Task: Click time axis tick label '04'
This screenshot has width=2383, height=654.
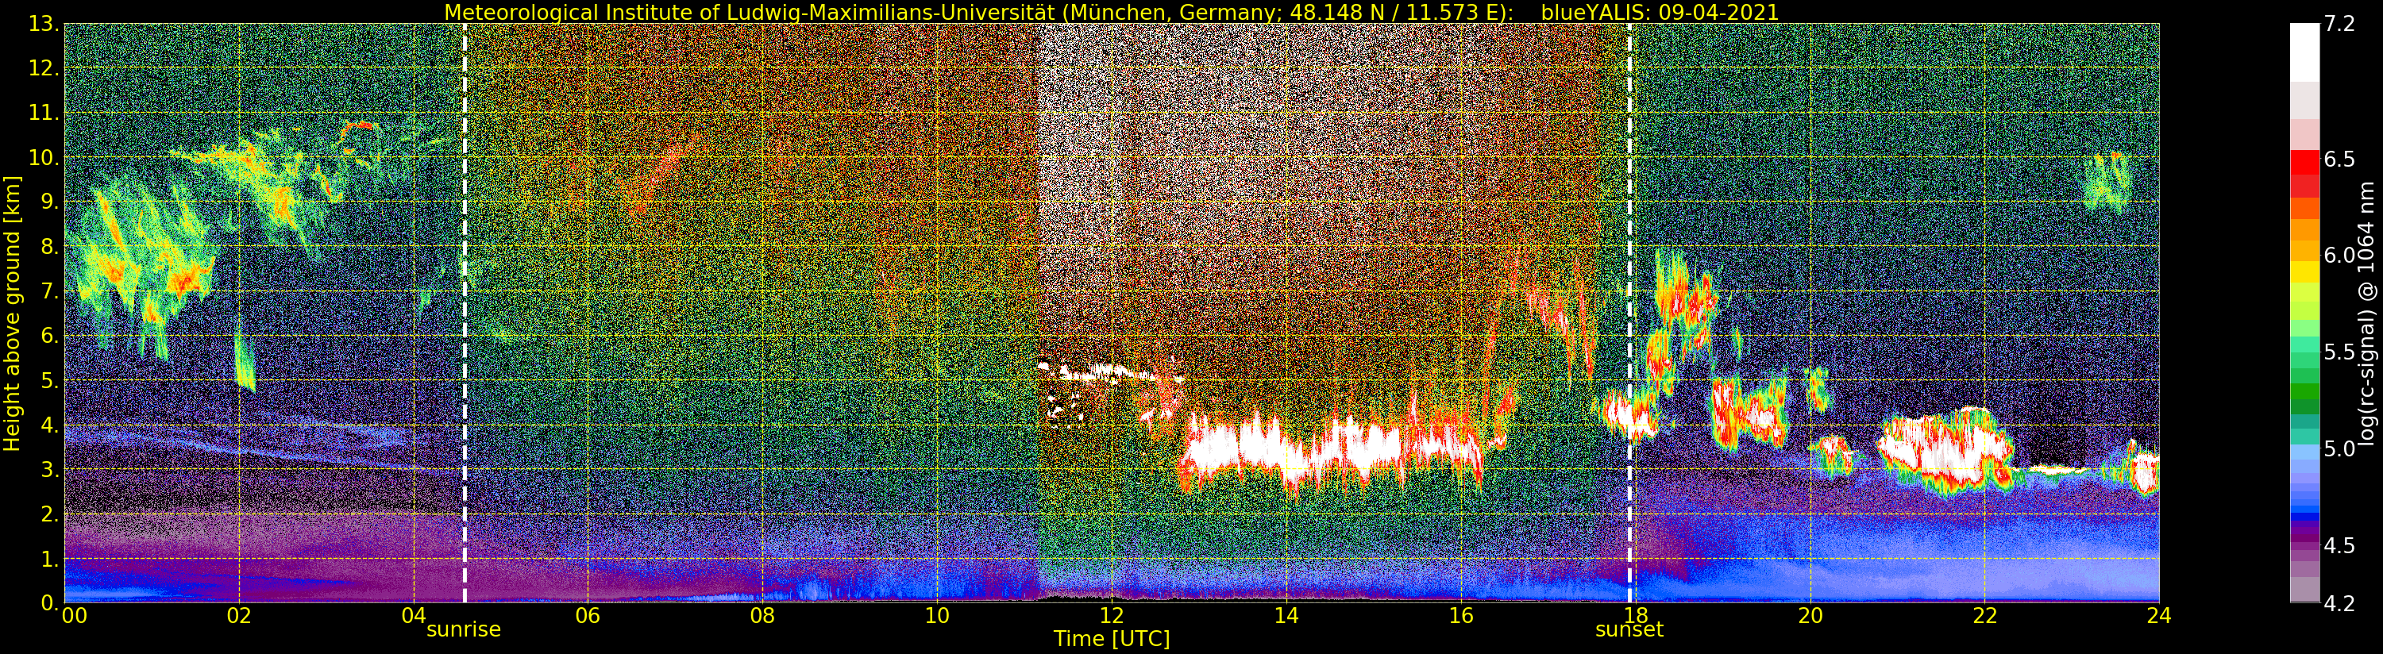Action: point(414,616)
